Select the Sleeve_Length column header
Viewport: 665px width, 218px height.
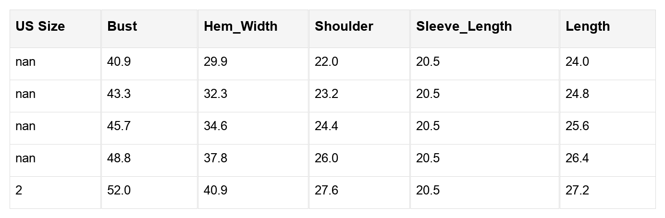464,26
